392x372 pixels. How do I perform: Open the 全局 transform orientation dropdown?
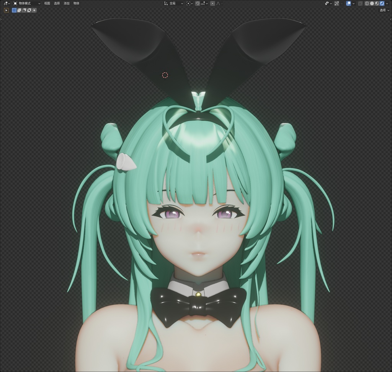click(x=172, y=3)
